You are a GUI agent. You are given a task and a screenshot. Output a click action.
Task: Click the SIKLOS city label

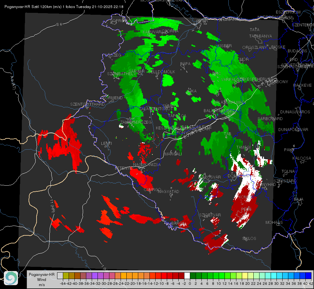tap(249, 239)
